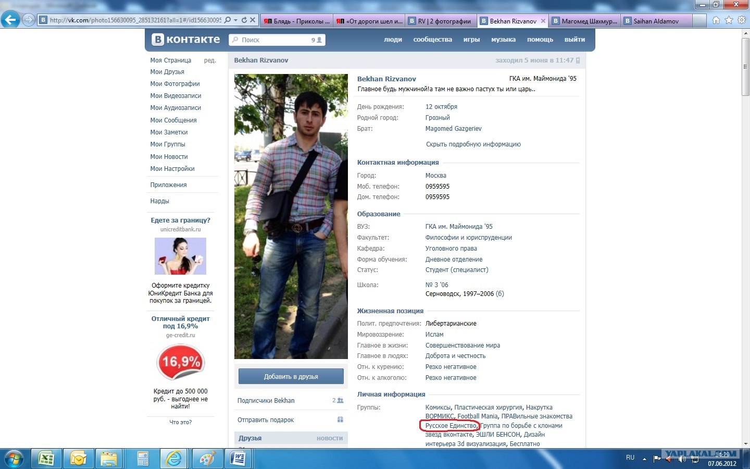
Task: Open brother 'Magomed Gazgeriev' profile link
Action: coord(454,129)
